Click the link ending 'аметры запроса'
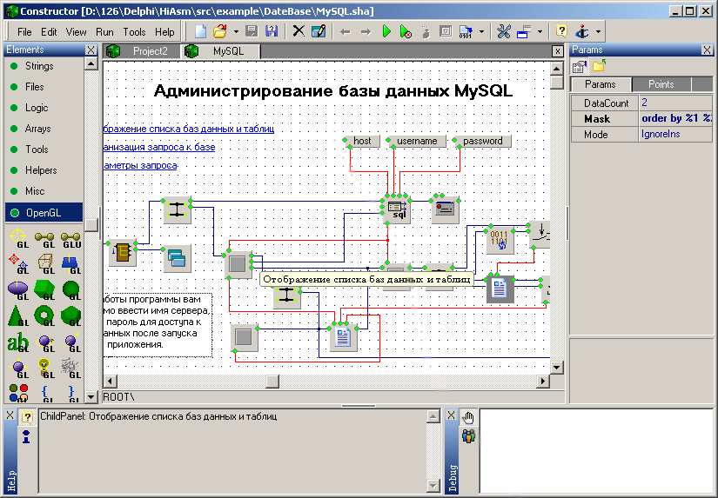718x498 pixels. coord(141,165)
